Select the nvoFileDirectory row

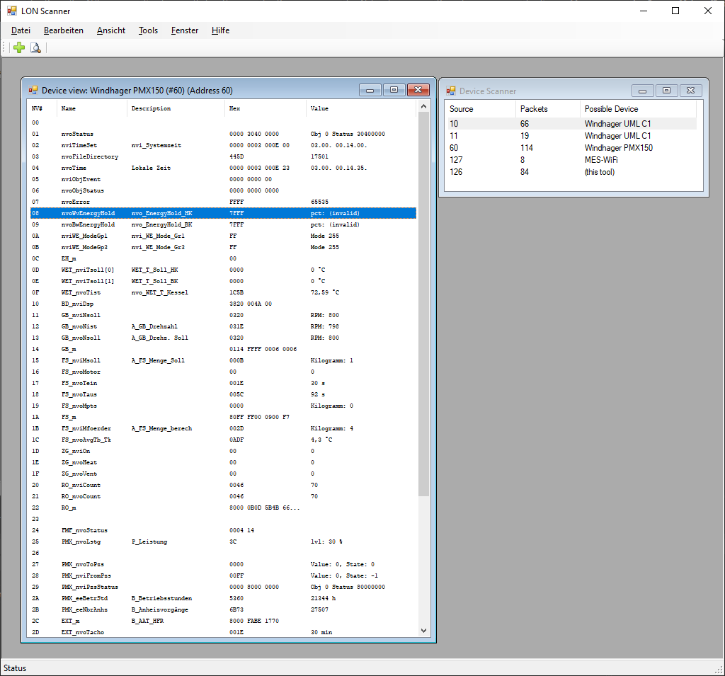[223, 156]
